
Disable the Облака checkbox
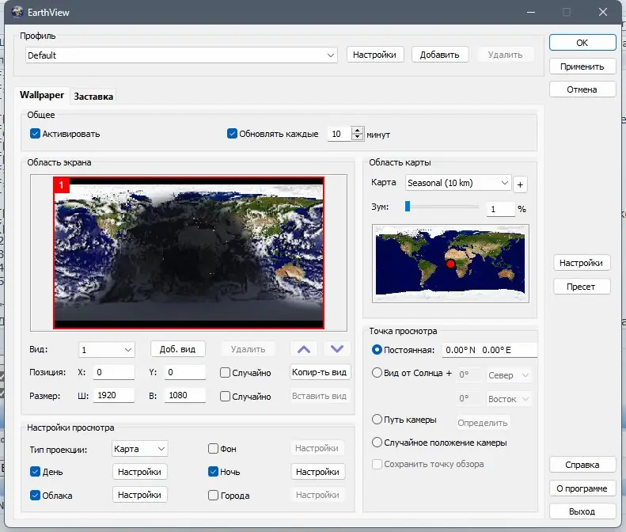tap(35, 496)
